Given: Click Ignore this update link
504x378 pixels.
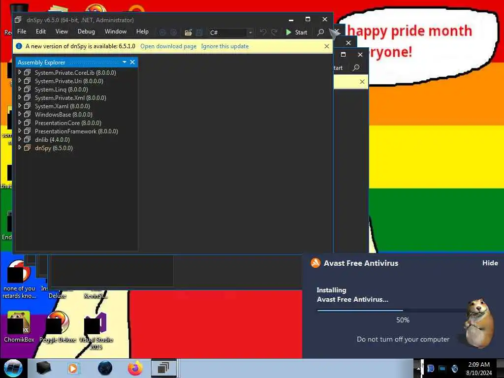Looking at the screenshot, I should point(224,46).
